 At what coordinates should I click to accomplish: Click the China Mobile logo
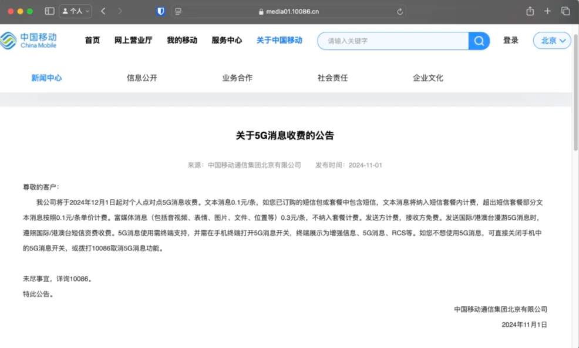coord(29,41)
